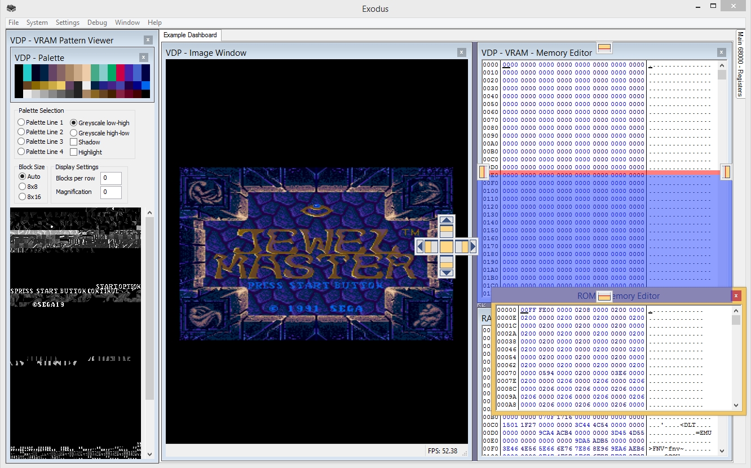This screenshot has height=468, width=751.
Task: Select the 8x8 block size option
Action: 22,187
